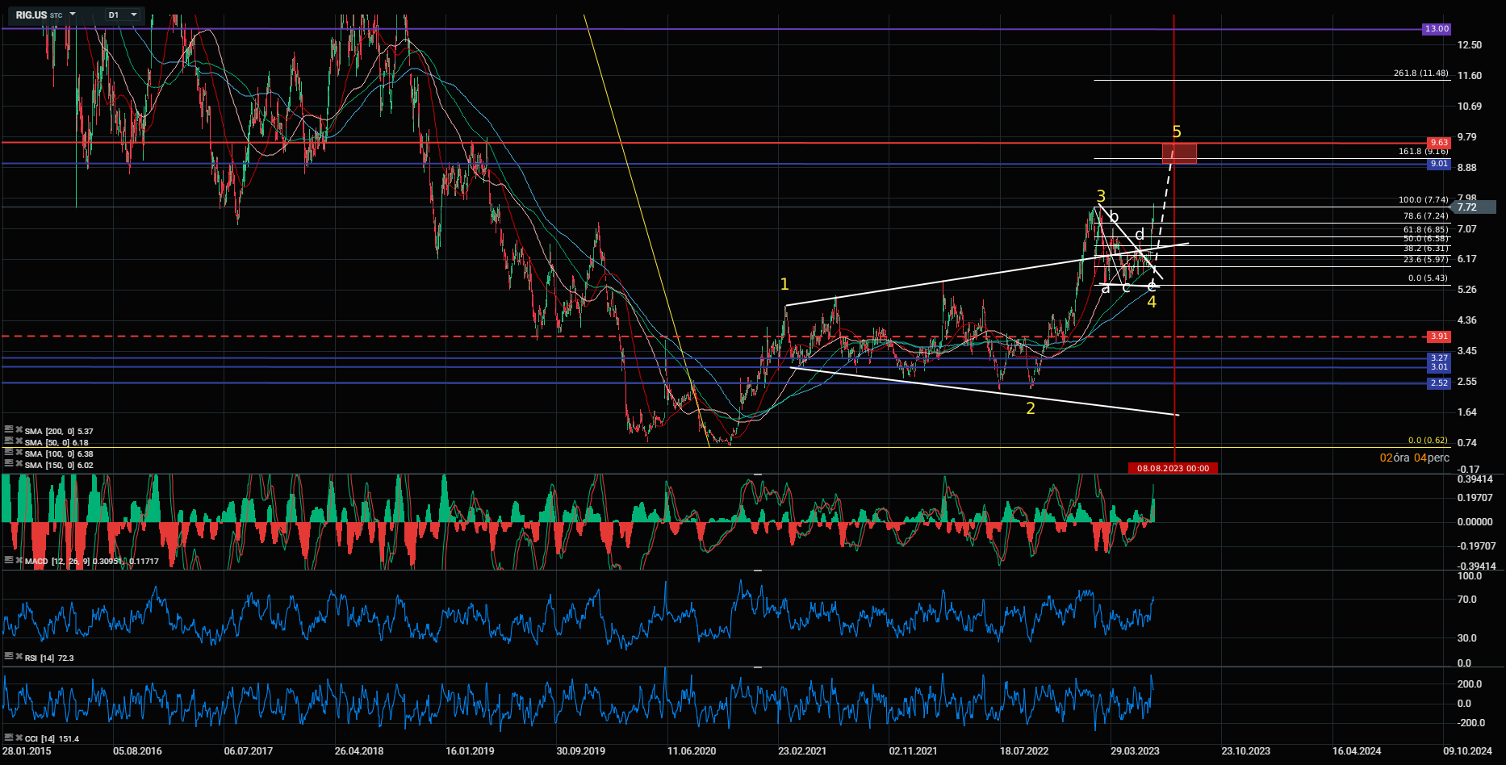
Task: Select the Elliott wave label 2
Action: (x=1031, y=408)
